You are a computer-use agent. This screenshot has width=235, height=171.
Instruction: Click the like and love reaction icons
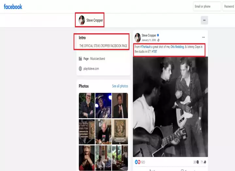(x=137, y=162)
